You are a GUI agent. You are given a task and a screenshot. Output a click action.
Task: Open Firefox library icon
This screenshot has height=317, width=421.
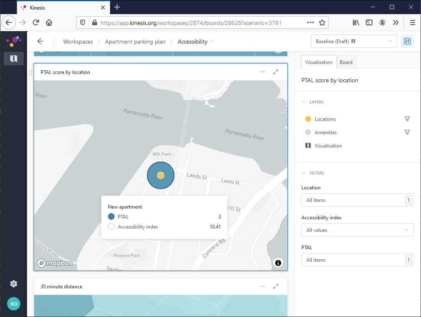[x=356, y=22]
